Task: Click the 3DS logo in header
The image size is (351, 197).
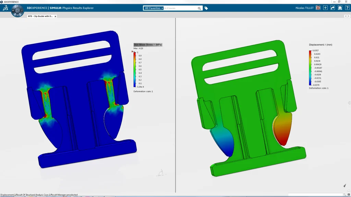Action: click(5, 8)
